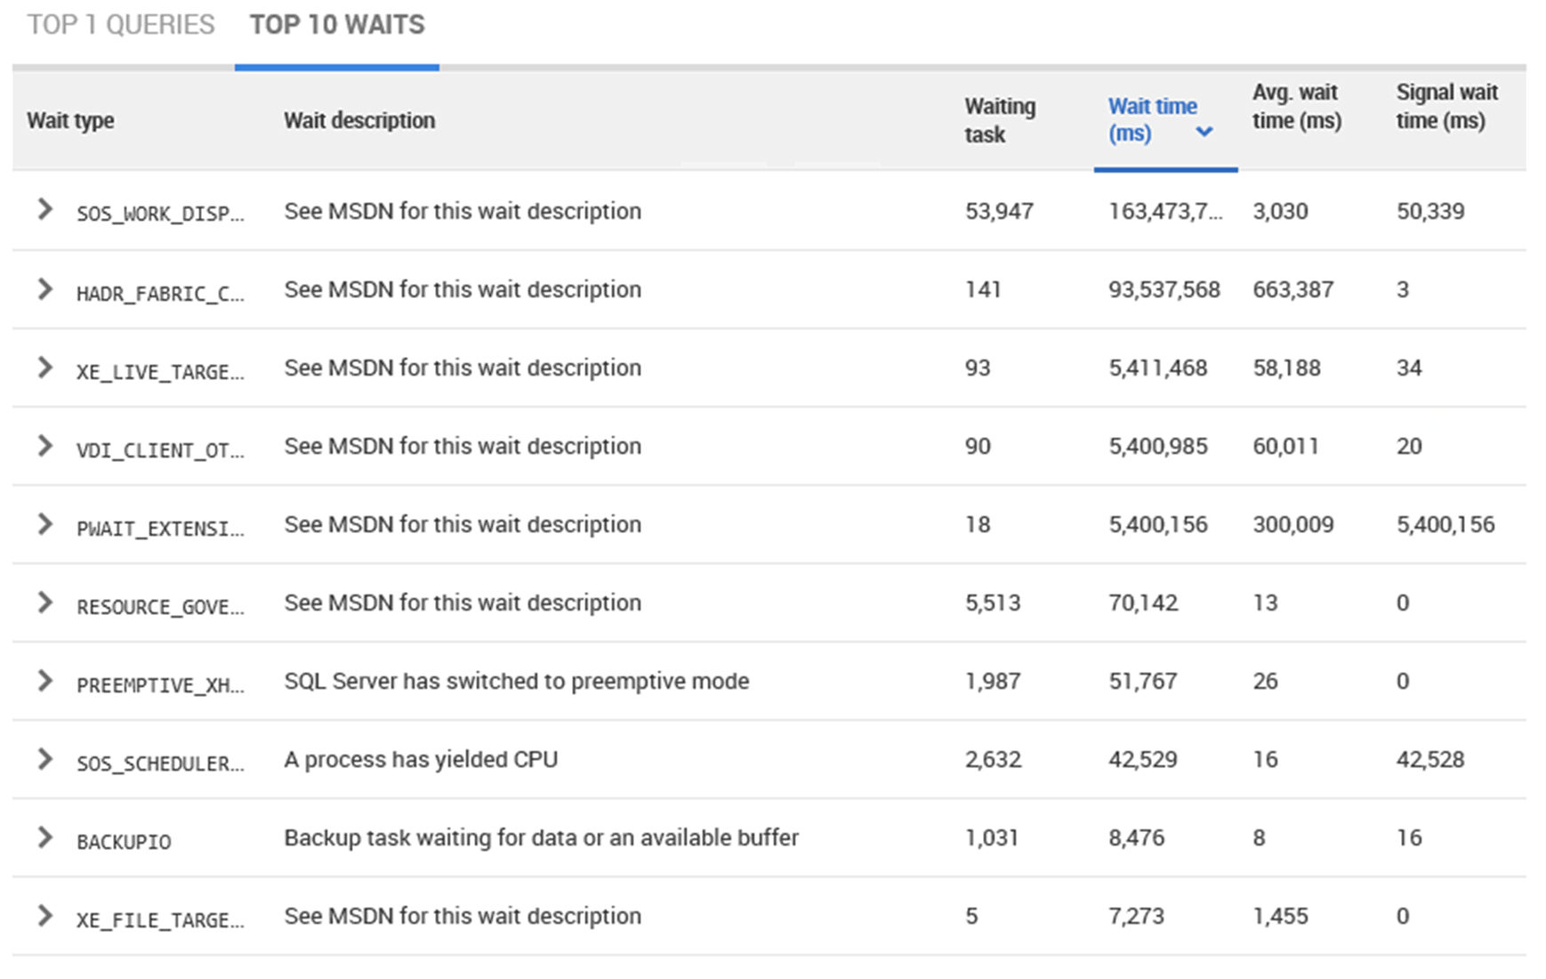
Task: Toggle the Wait time sort direction arrow
Action: click(1204, 132)
